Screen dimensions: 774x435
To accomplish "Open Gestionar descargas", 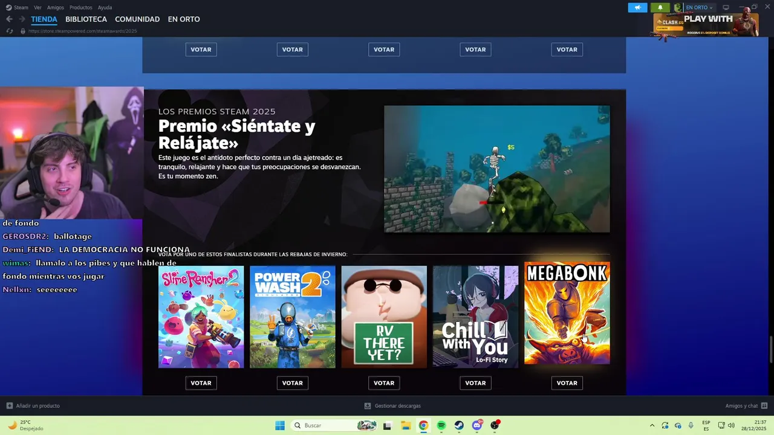I will (397, 406).
